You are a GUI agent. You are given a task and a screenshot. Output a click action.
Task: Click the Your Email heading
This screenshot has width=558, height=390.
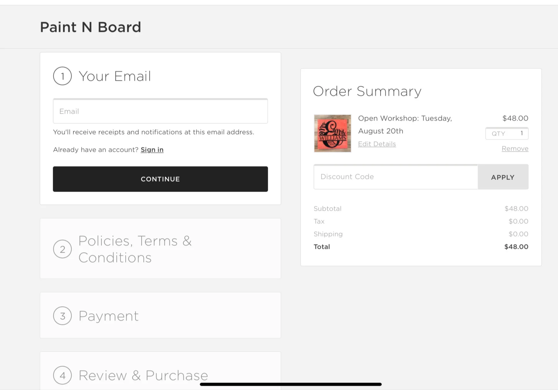click(x=115, y=76)
